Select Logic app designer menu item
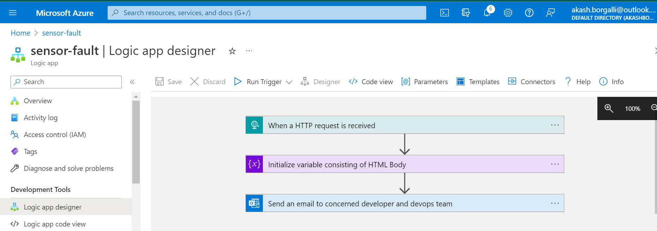Screen dimensions: 657x231 coord(66,207)
